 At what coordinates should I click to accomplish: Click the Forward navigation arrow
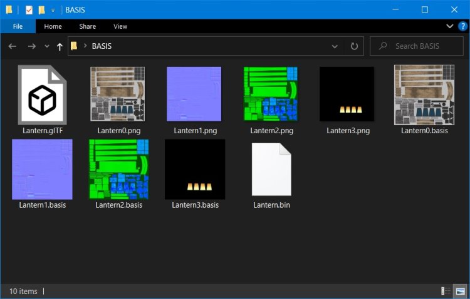tap(32, 46)
